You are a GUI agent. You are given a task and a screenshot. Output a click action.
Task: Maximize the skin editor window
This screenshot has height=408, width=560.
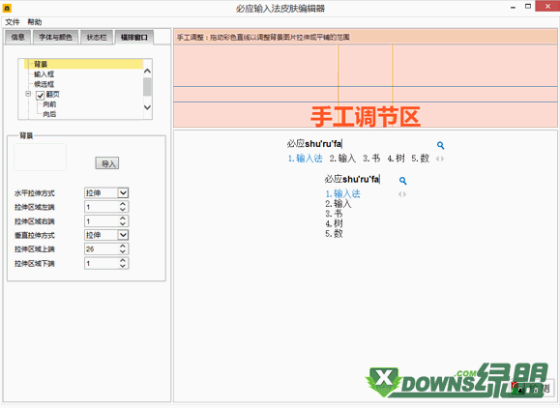tap(528, 7)
